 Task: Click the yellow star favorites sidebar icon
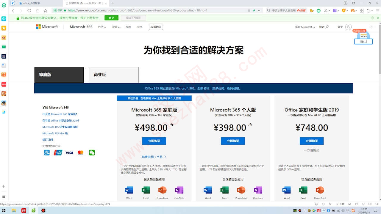(4, 28)
